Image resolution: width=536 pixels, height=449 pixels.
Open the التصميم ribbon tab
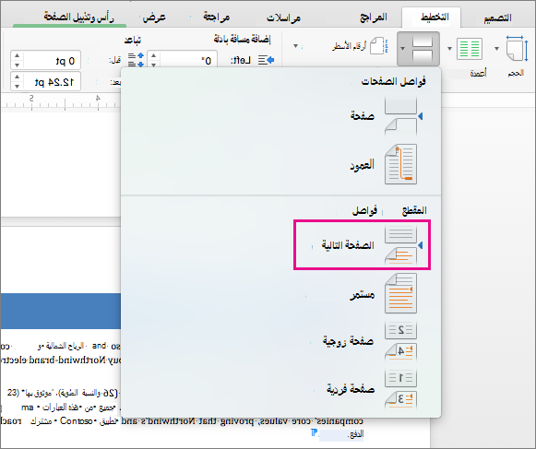497,18
